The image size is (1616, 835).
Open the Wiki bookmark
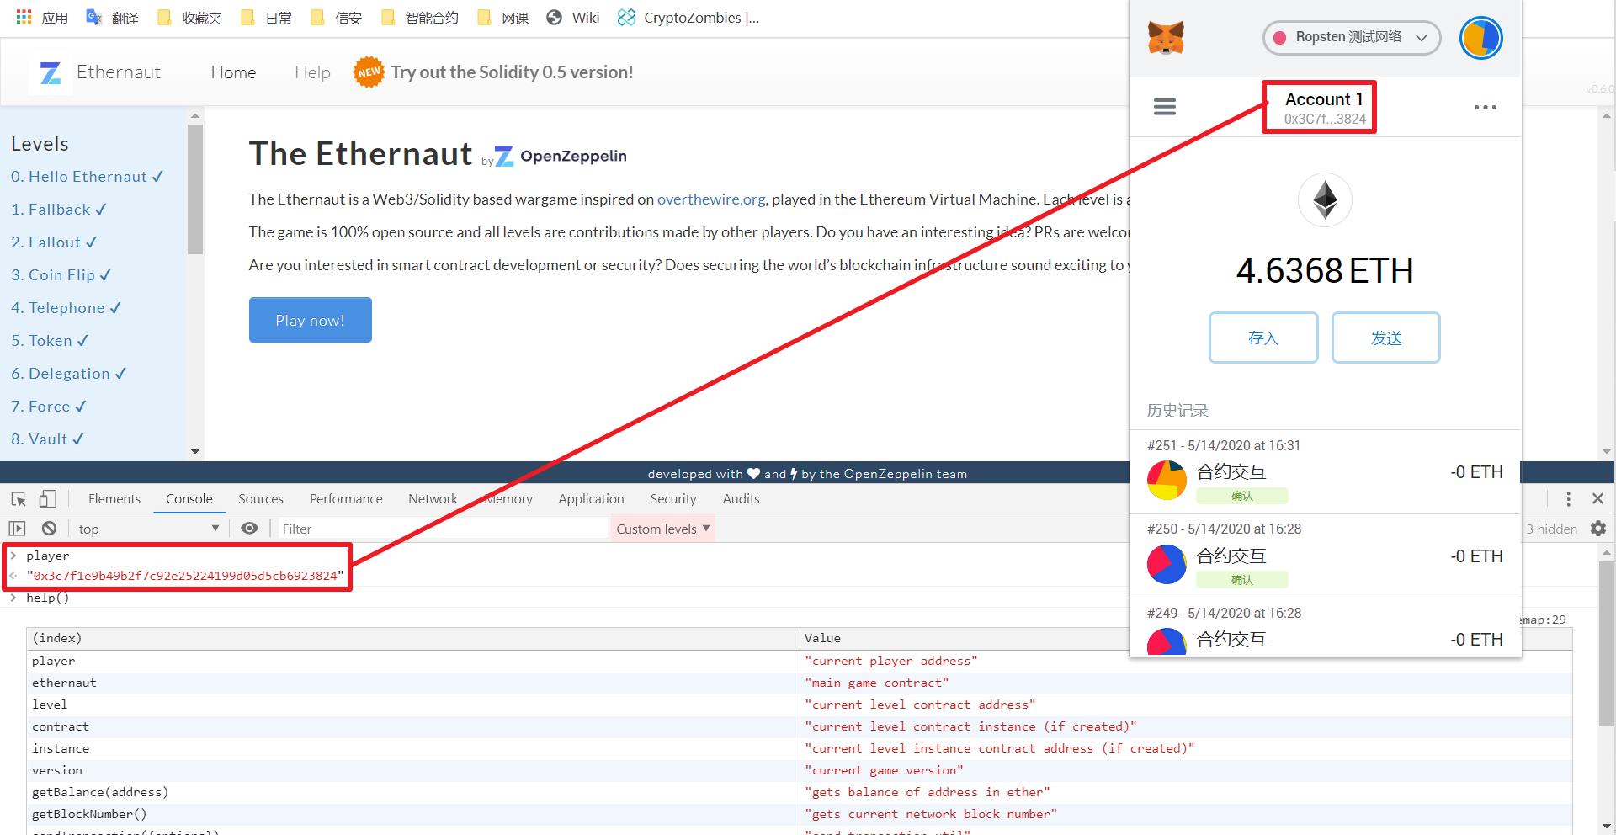pyautogui.click(x=573, y=18)
